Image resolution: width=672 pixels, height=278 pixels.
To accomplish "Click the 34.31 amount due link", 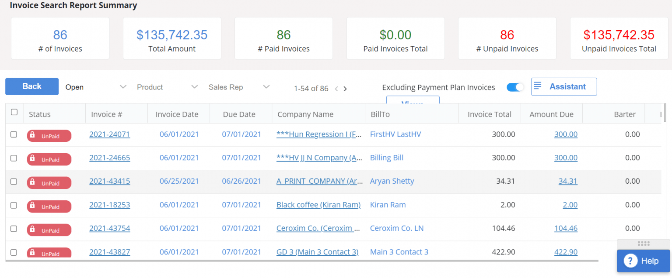I will [567, 181].
